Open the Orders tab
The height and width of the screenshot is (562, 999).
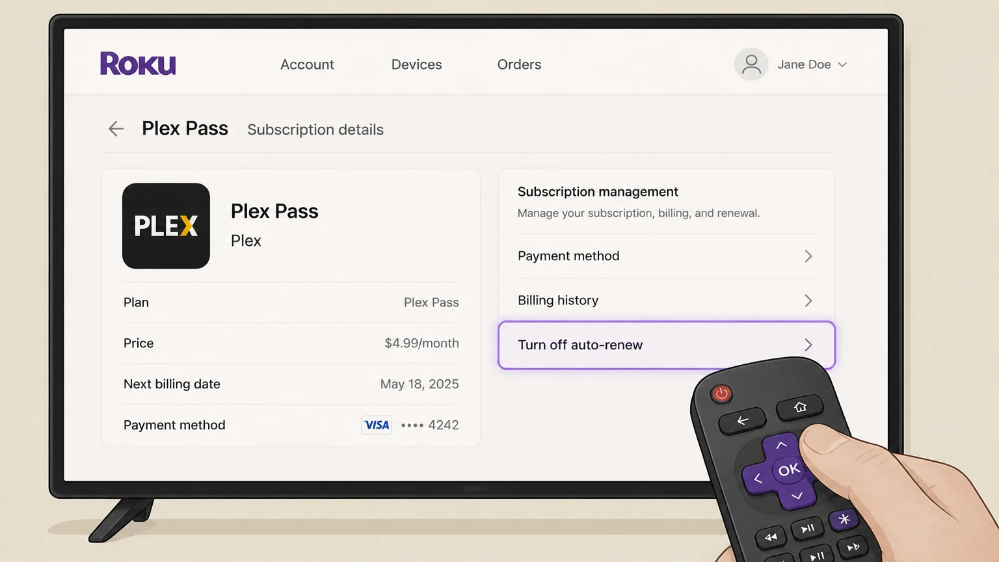coord(519,64)
